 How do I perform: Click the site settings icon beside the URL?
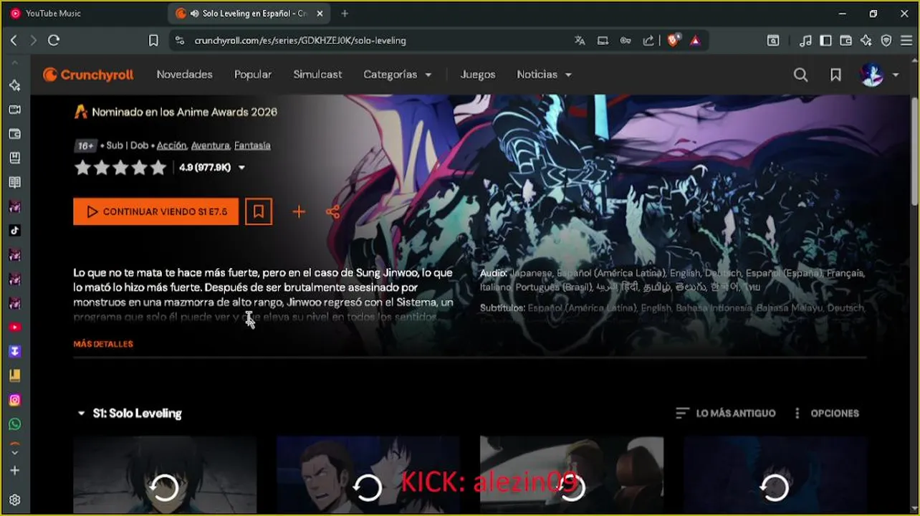pos(179,41)
